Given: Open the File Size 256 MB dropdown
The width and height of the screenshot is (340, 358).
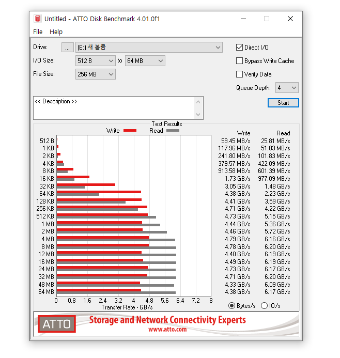Looking at the screenshot, I should tap(96, 74).
